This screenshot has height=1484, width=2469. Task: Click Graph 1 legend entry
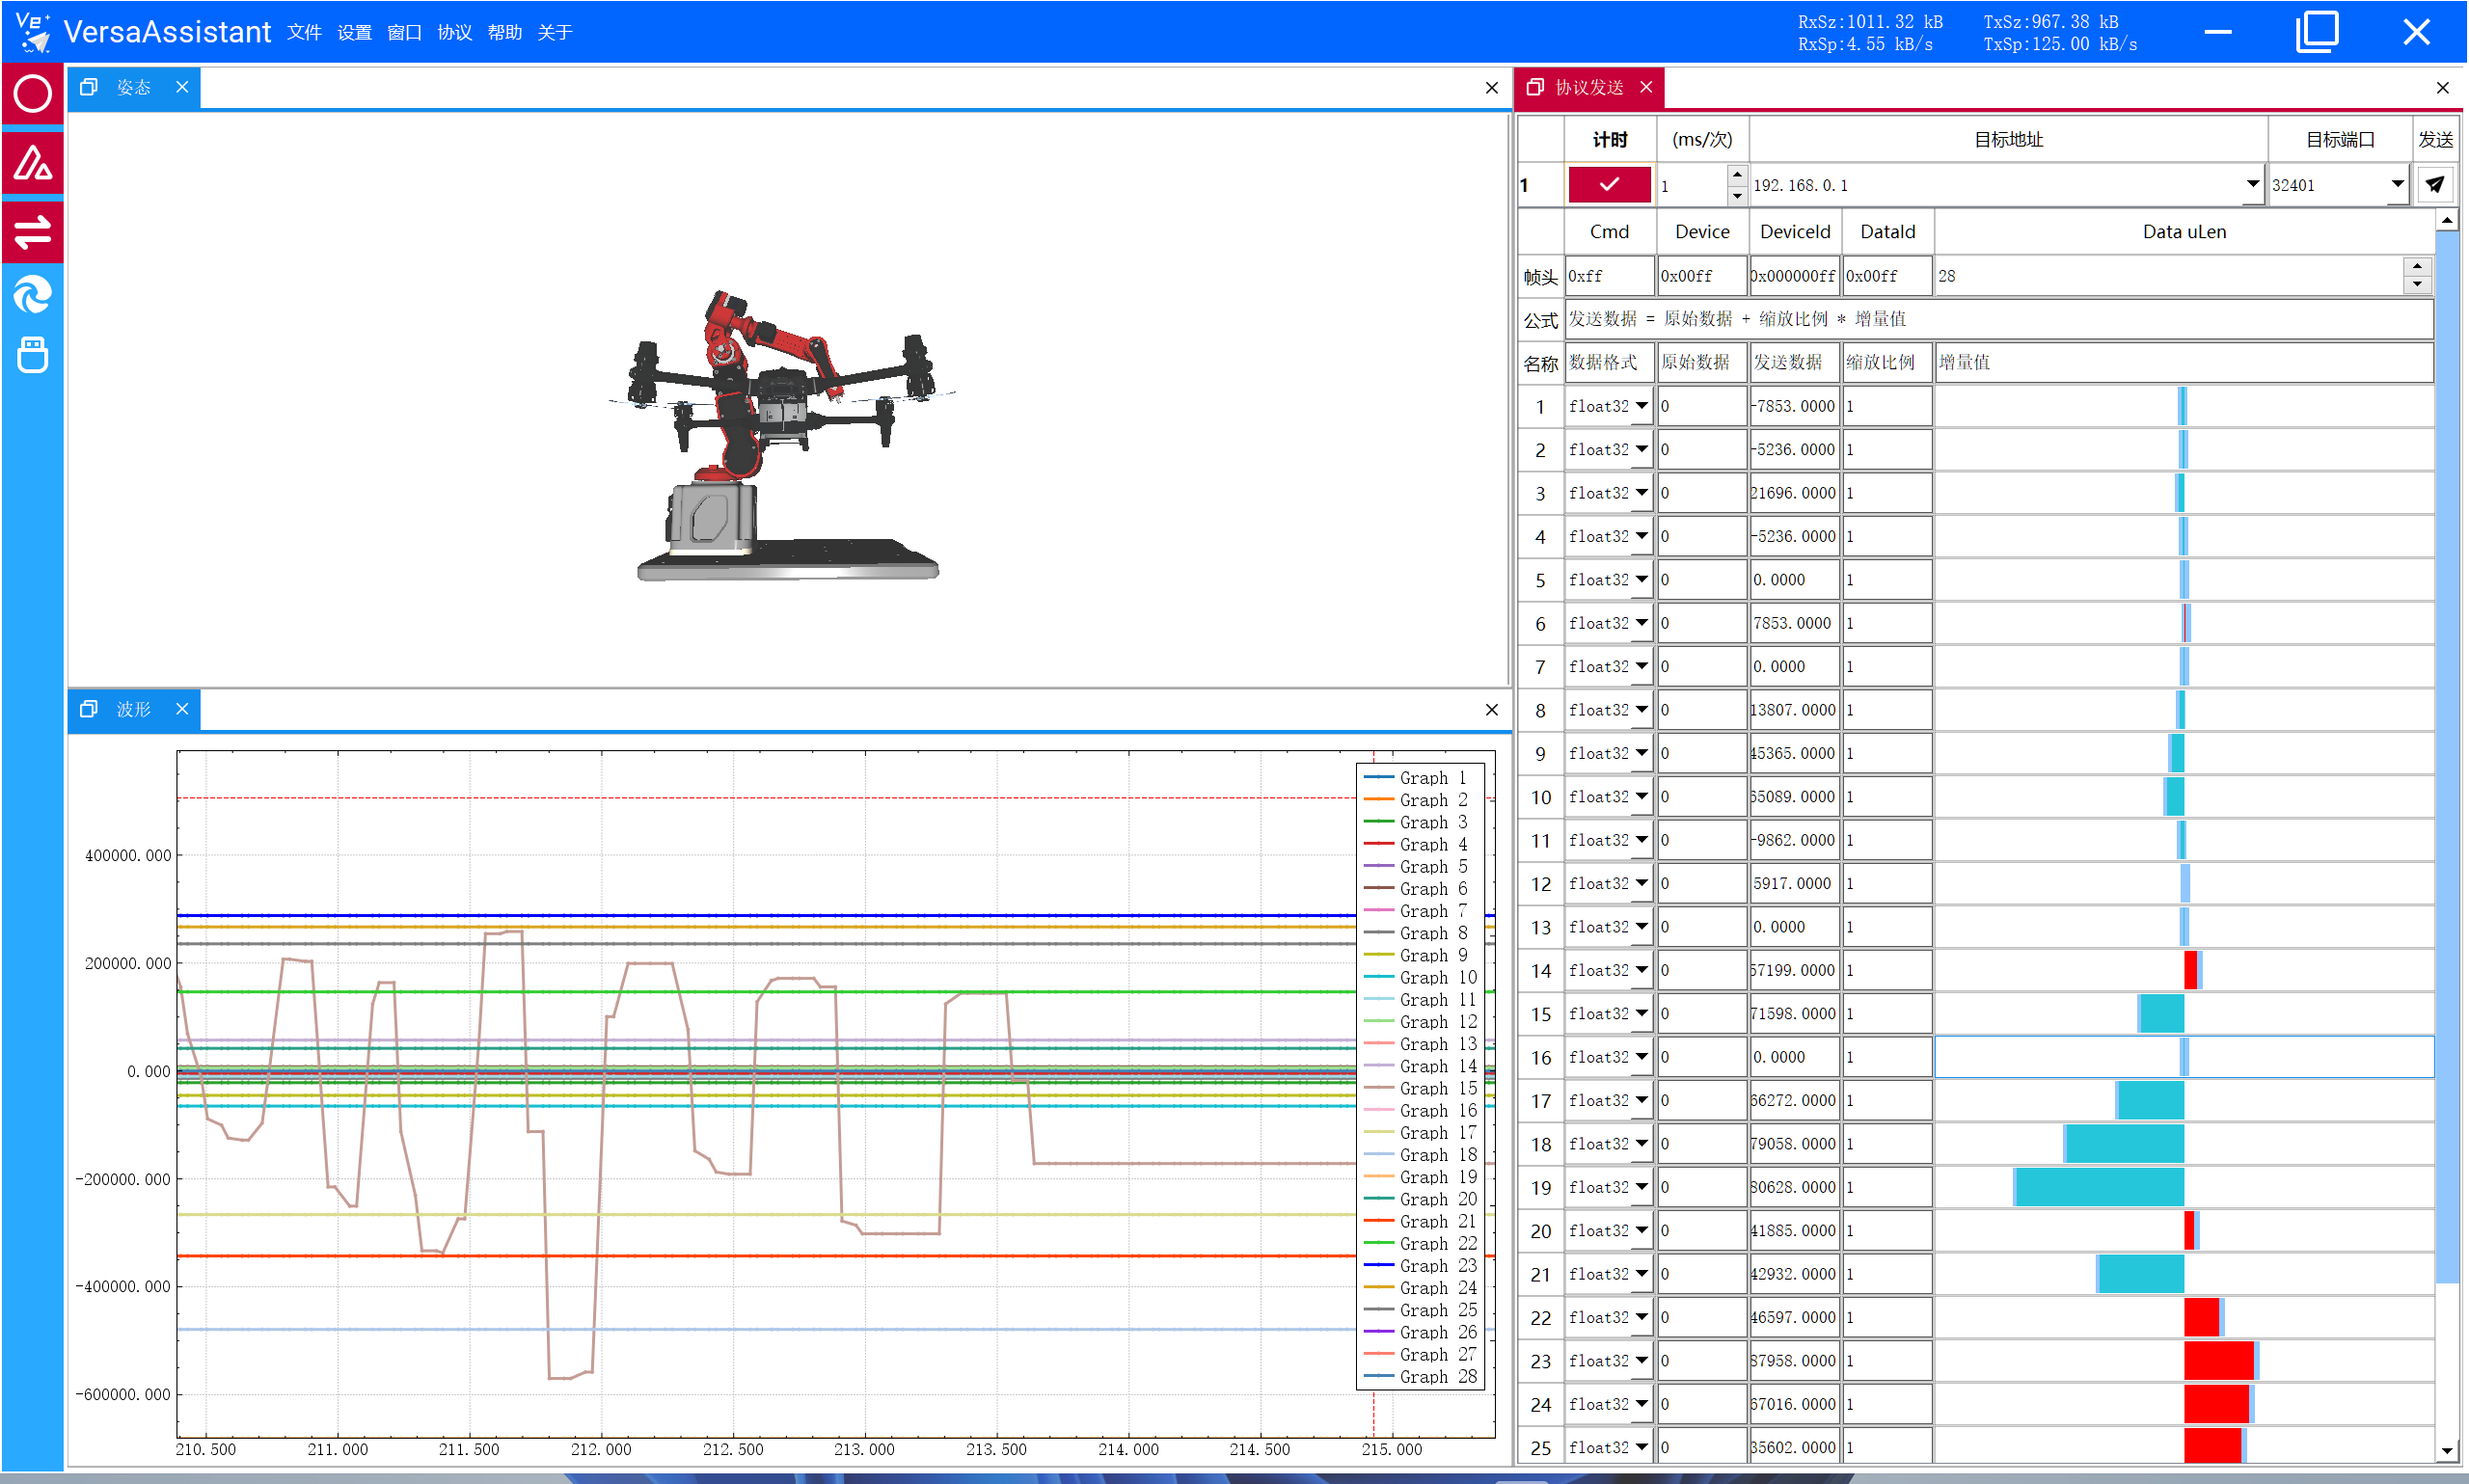[1416, 777]
